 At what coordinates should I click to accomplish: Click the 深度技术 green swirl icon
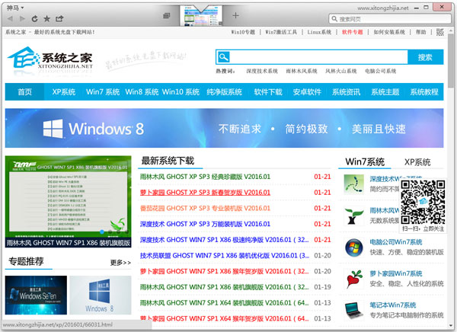[354, 184]
